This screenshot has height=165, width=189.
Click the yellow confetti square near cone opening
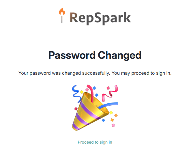pos(111,113)
